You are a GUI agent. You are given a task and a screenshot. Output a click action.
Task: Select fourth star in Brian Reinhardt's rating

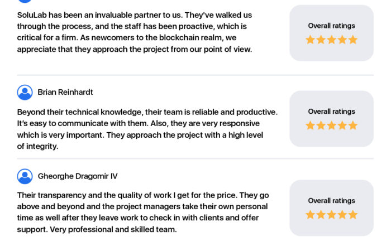click(342, 126)
